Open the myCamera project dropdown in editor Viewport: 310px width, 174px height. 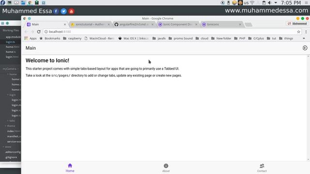click(11, 69)
